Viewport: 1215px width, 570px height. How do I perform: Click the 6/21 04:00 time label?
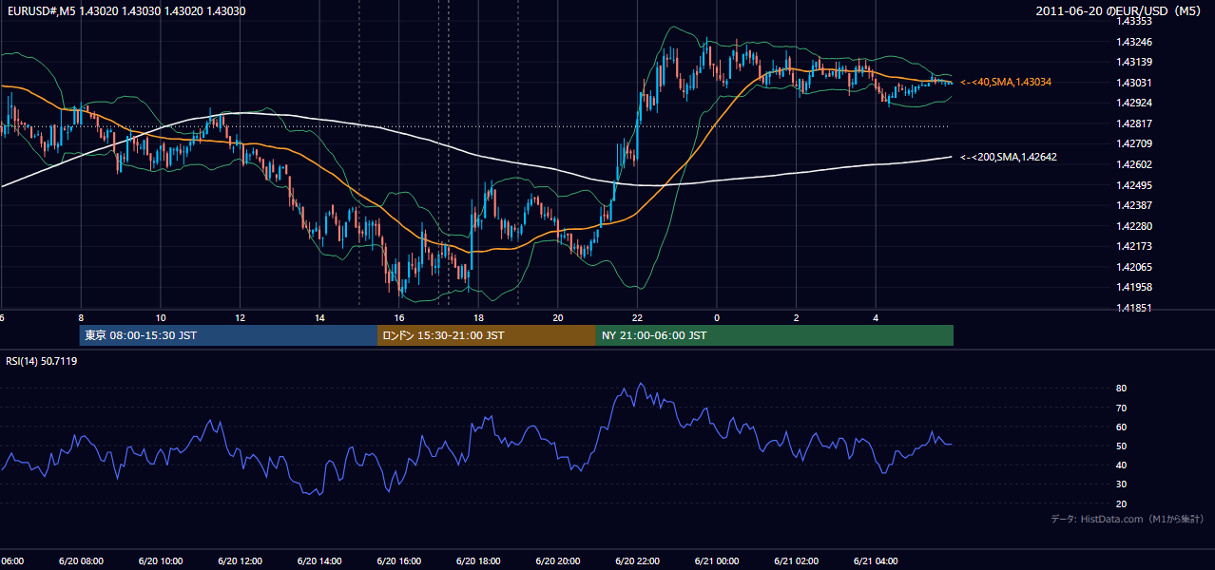pos(877,561)
